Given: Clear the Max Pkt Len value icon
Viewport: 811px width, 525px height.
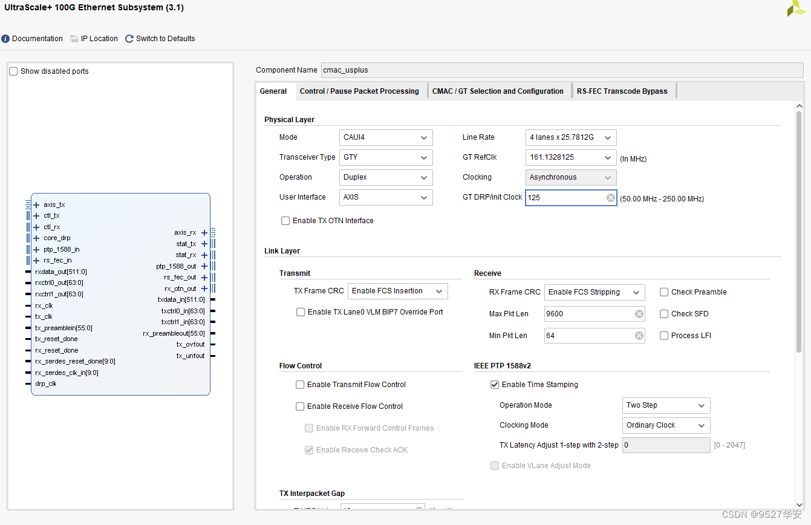Looking at the screenshot, I should (x=639, y=314).
